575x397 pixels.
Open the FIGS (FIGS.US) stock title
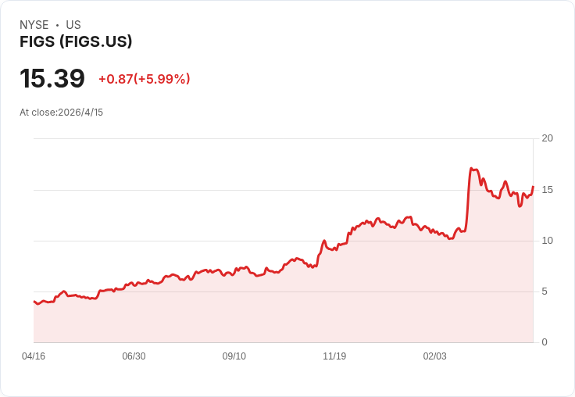(x=76, y=42)
